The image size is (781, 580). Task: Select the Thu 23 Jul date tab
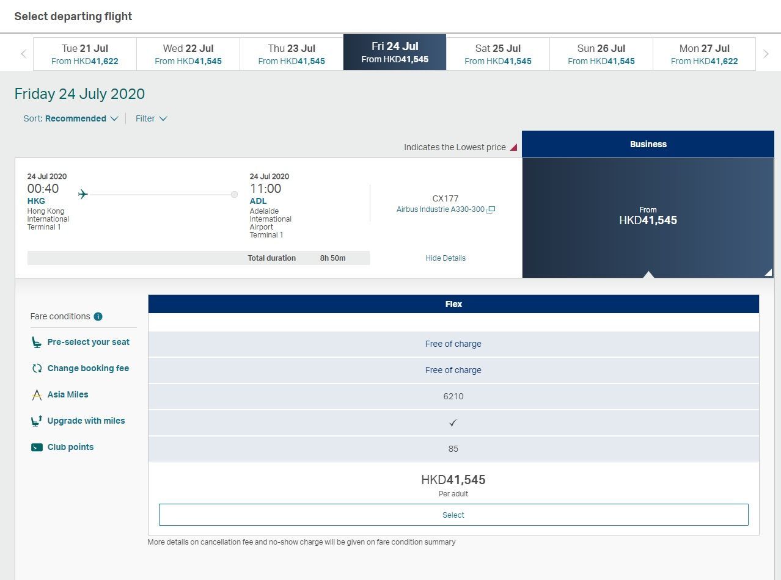[x=291, y=54]
